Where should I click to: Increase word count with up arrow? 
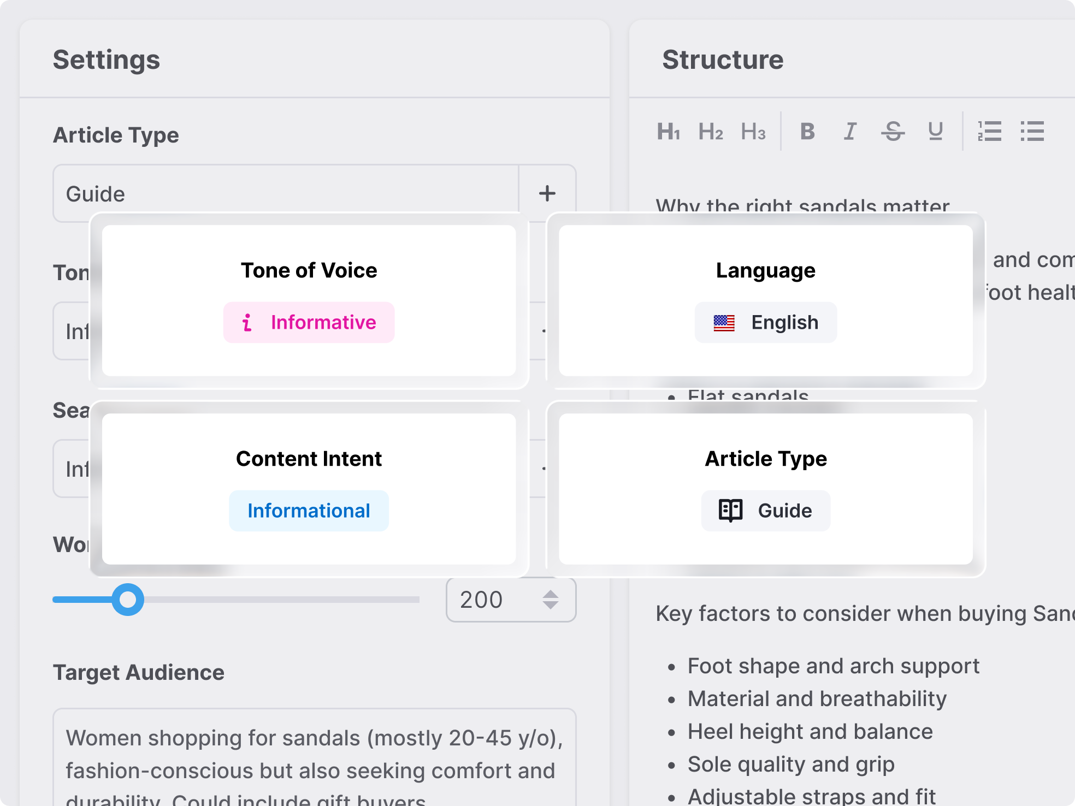click(551, 594)
